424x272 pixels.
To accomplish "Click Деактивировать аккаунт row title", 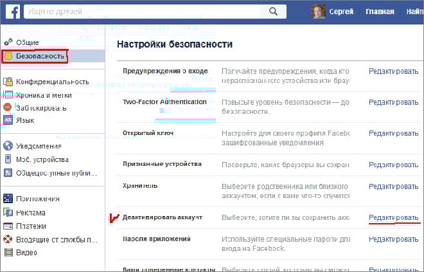I will pyautogui.click(x=163, y=217).
